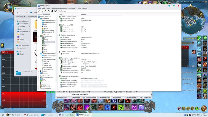The height and width of the screenshot is (117, 208).
Task: Open the Дистанционные операции menu
Action: (x=59, y=8)
